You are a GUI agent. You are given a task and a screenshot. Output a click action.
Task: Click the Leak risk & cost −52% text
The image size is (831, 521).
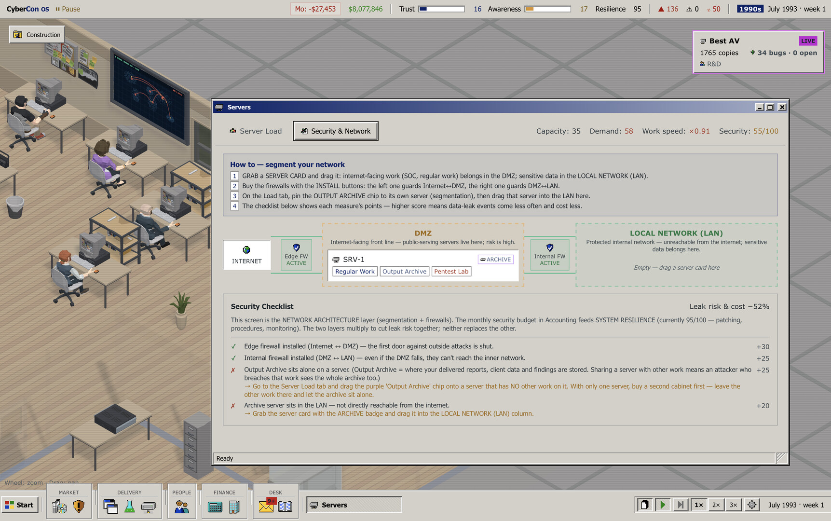(729, 306)
